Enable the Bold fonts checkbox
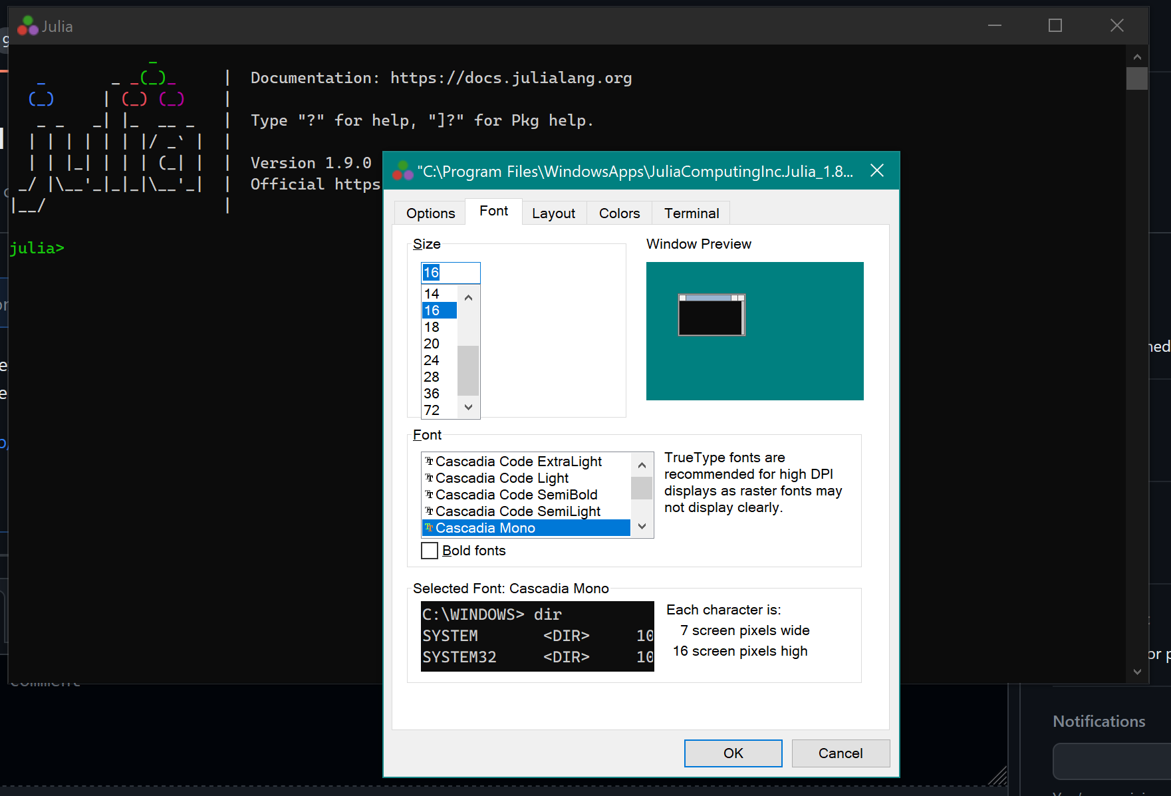The width and height of the screenshot is (1171, 796). 430,550
